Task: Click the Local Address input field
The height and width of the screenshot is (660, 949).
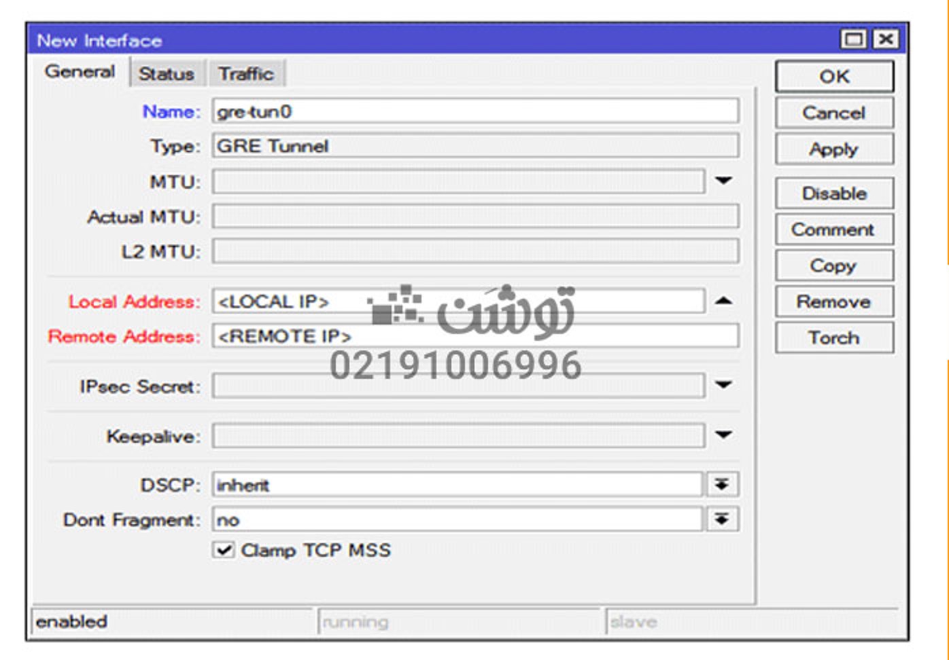Action: pos(458,301)
